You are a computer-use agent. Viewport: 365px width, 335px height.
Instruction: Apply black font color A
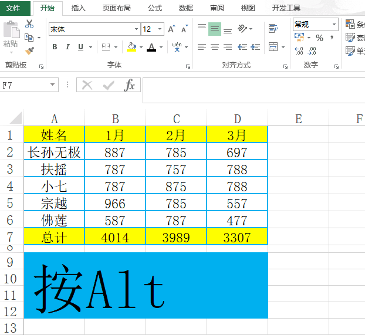(x=151, y=47)
